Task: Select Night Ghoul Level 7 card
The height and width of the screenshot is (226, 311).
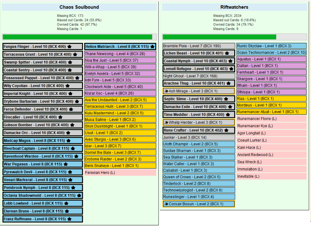Action: [x=199, y=76]
